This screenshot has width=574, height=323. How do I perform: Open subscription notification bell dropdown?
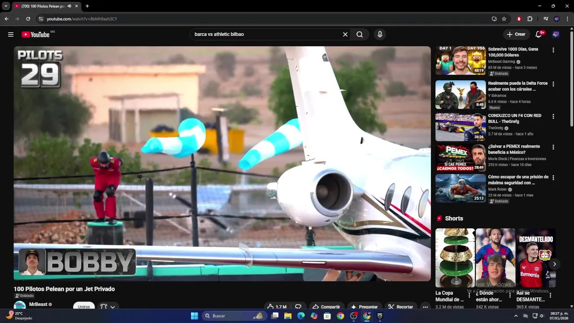108,307
